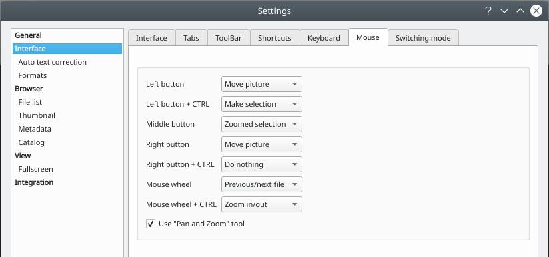Screen dimensions: 549x257
Task: Close the Settings dialog
Action: [x=536, y=11]
